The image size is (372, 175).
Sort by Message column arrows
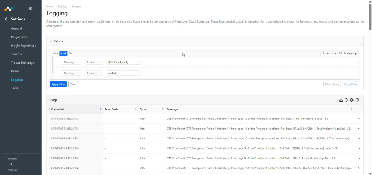[x=351, y=109]
